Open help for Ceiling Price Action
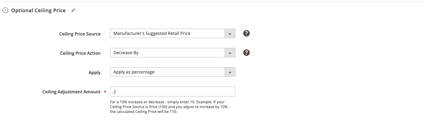The height and width of the screenshot is (122, 425). 247,53
